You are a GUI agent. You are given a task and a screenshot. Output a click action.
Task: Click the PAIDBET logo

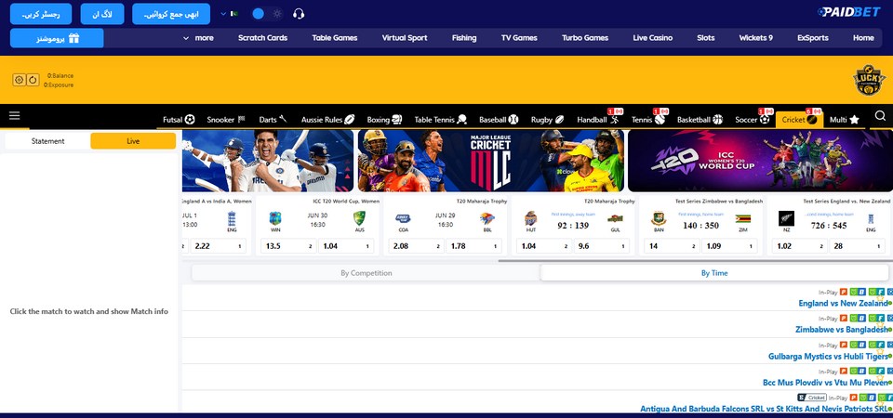pyautogui.click(x=848, y=12)
